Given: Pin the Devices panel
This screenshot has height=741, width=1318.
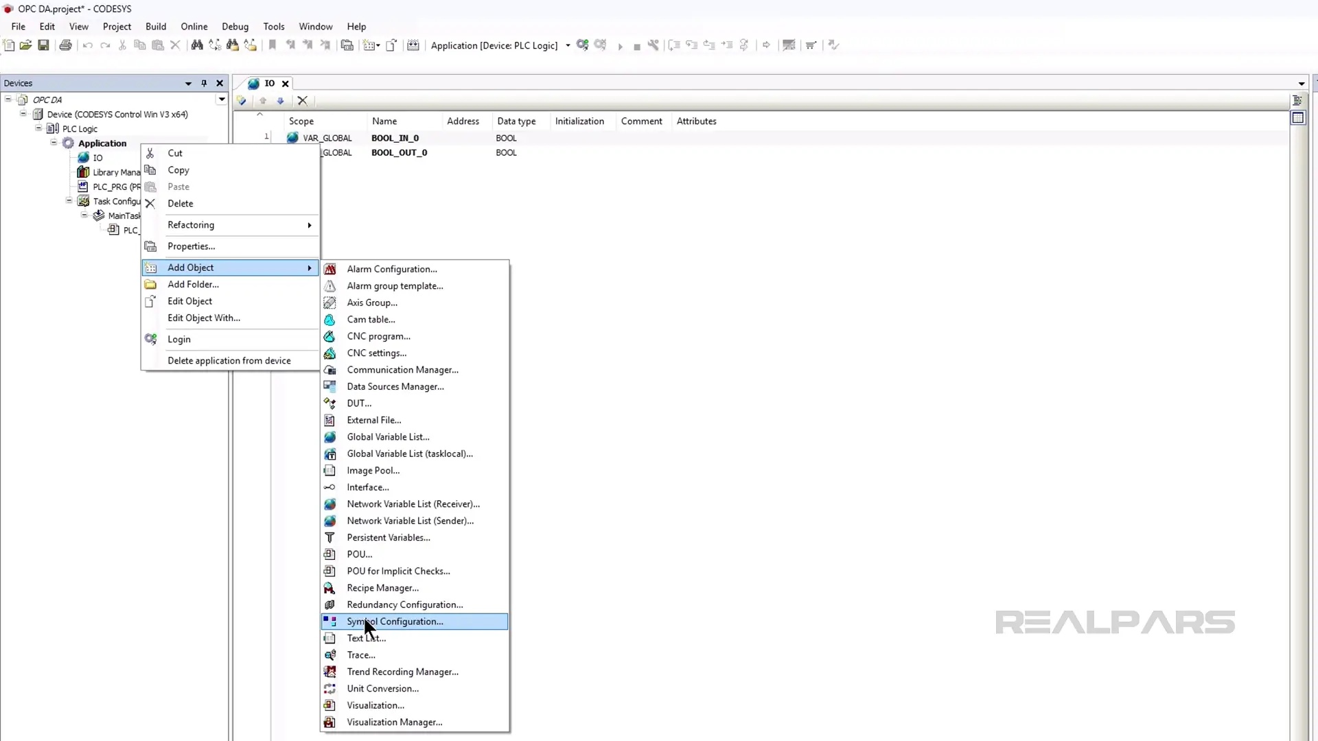Looking at the screenshot, I should pyautogui.click(x=204, y=83).
